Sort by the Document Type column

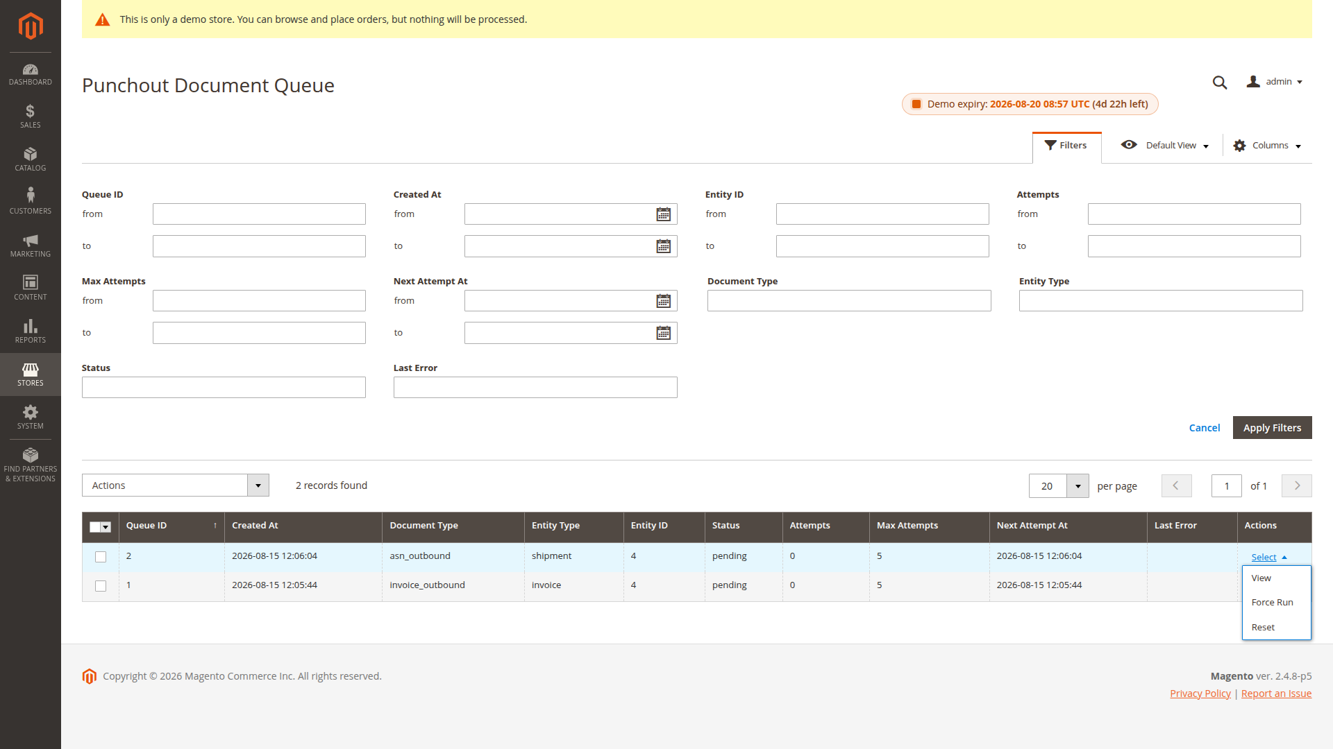click(x=453, y=526)
